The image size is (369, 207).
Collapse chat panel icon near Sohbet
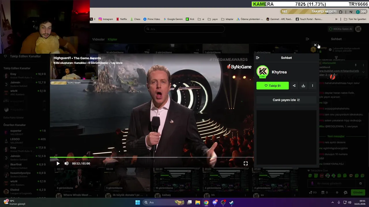[307, 39]
